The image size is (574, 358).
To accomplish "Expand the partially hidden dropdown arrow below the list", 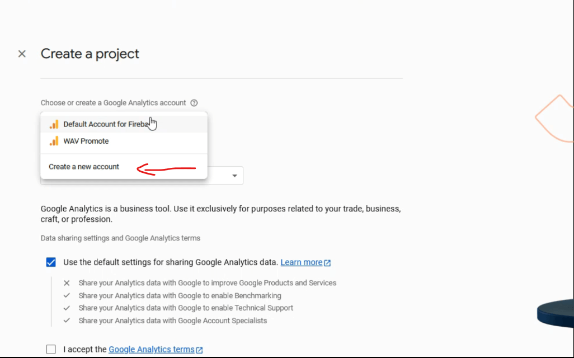I will tap(234, 175).
